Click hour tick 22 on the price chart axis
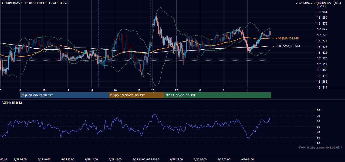The height and width of the screenshot is (162, 345). coord(176,90)
